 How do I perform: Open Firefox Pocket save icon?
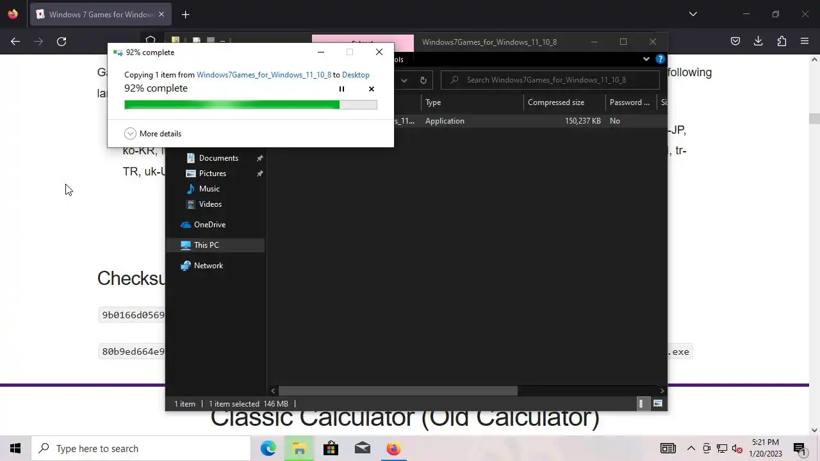pyautogui.click(x=735, y=42)
